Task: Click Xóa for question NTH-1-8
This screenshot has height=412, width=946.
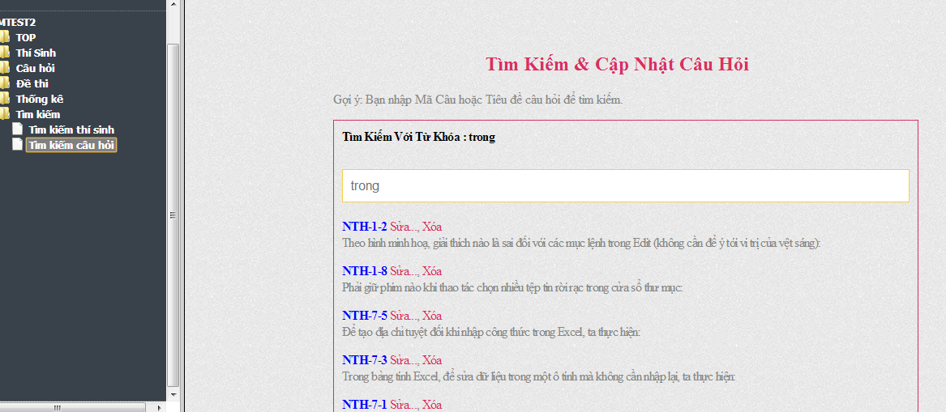Action: [432, 271]
